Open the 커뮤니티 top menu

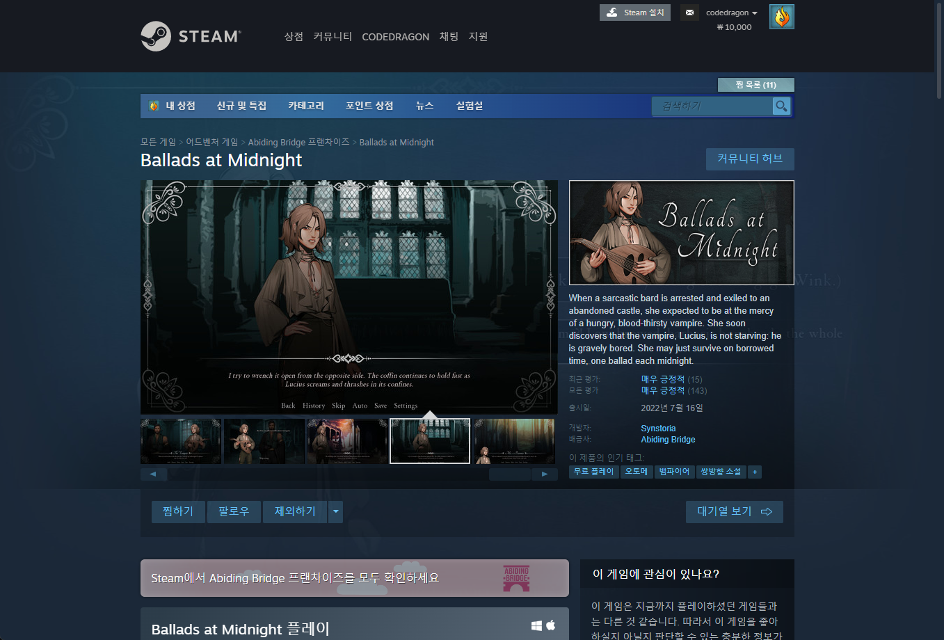point(333,36)
